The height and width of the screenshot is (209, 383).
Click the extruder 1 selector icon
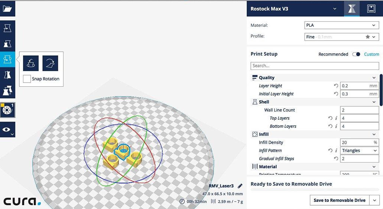tap(7, 110)
